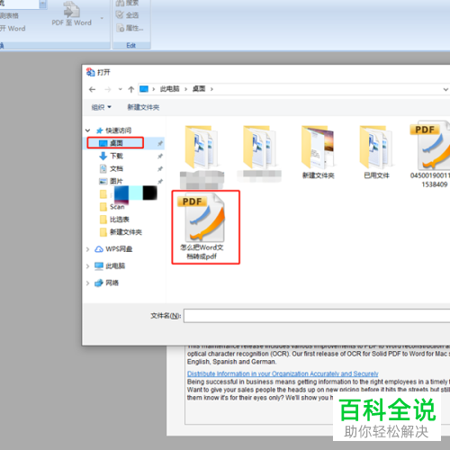Click 新建文件夹 button

(143, 107)
